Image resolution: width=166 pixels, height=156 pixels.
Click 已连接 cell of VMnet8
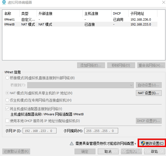[x=89, y=24]
